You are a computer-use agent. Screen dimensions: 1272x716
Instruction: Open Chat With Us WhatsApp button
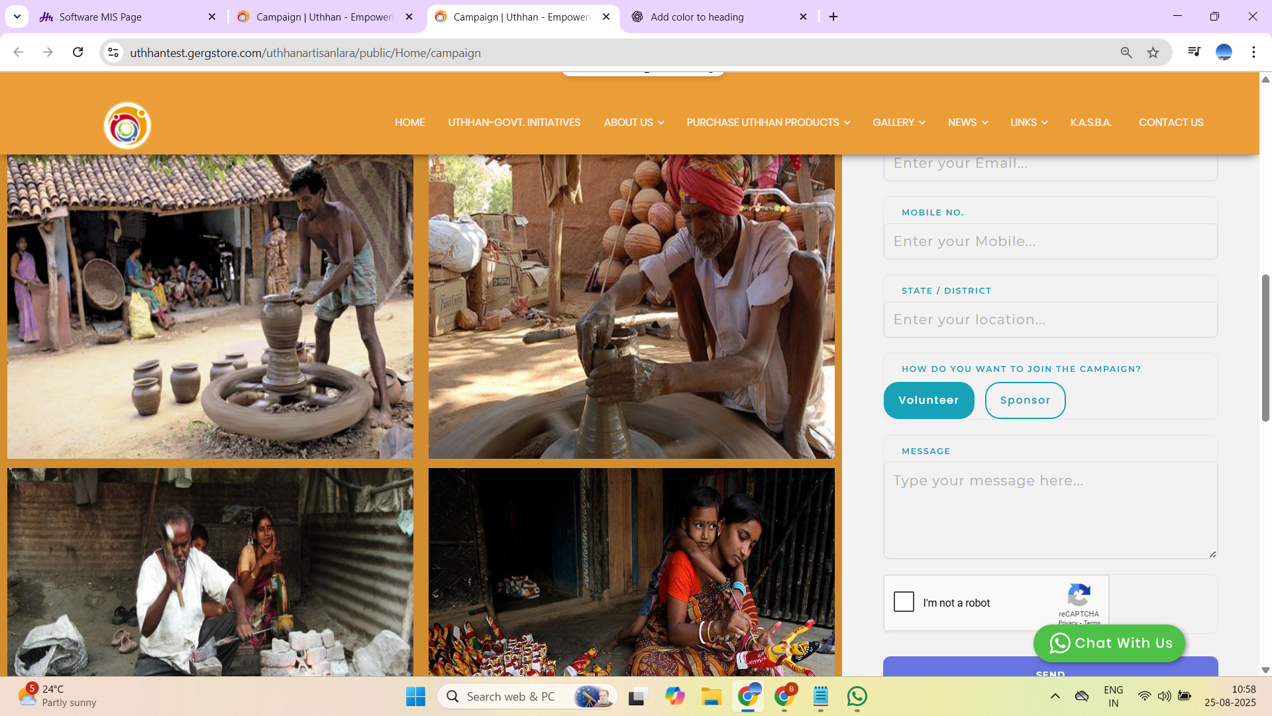(1109, 643)
